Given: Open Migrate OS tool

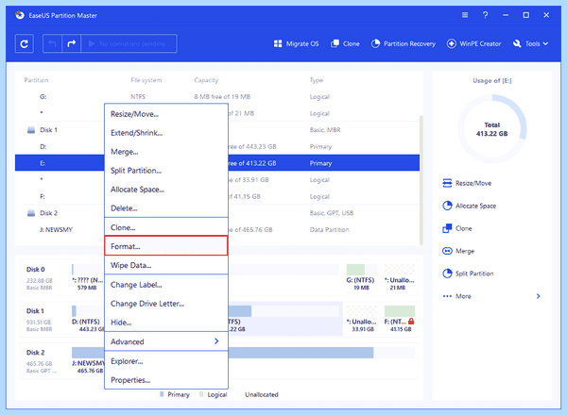Looking at the screenshot, I should pyautogui.click(x=296, y=43).
